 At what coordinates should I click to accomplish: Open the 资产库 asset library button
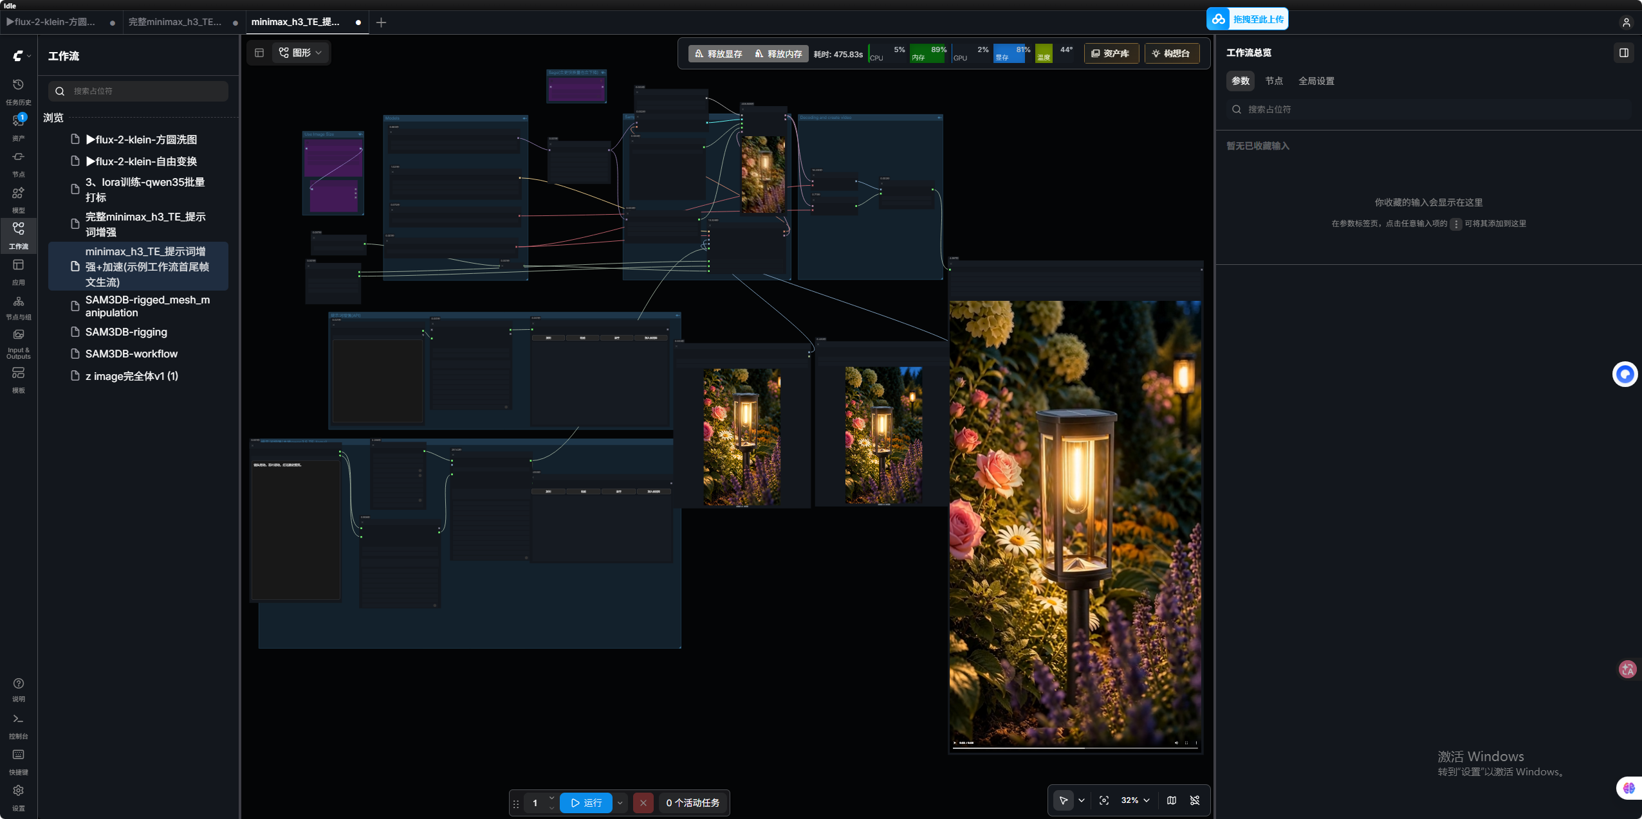[x=1111, y=53]
